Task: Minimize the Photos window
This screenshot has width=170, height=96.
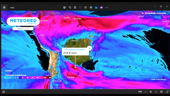Action: (155, 7)
